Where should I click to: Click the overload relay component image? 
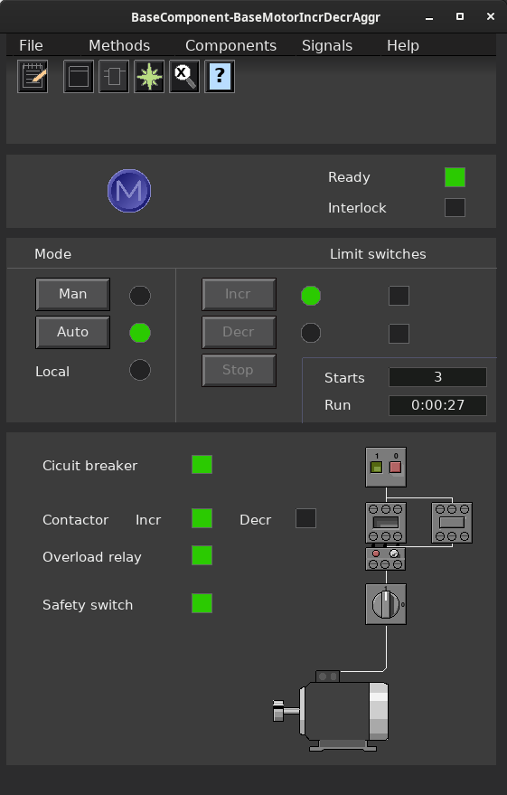tap(385, 559)
